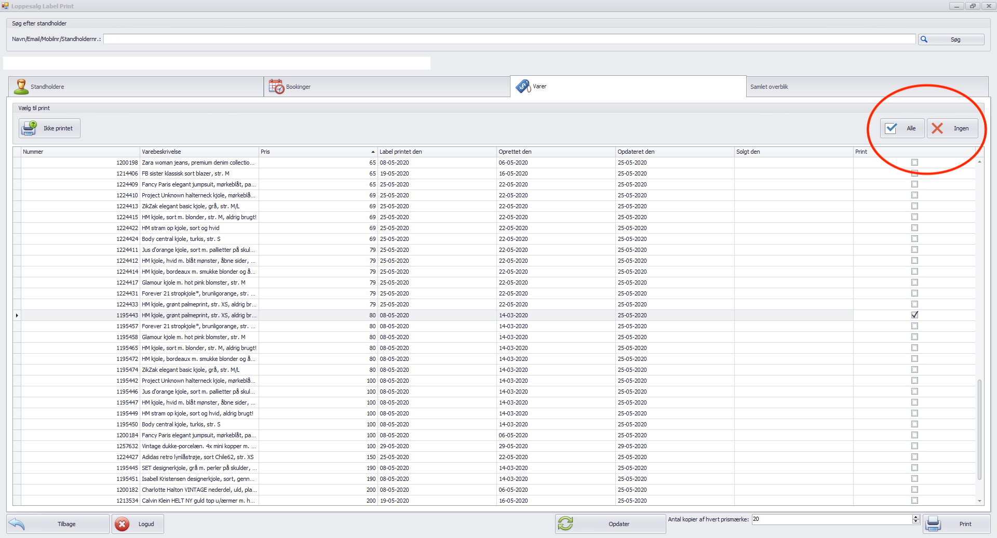Click the Print column header
The width and height of the screenshot is (997, 538).
[x=914, y=152]
